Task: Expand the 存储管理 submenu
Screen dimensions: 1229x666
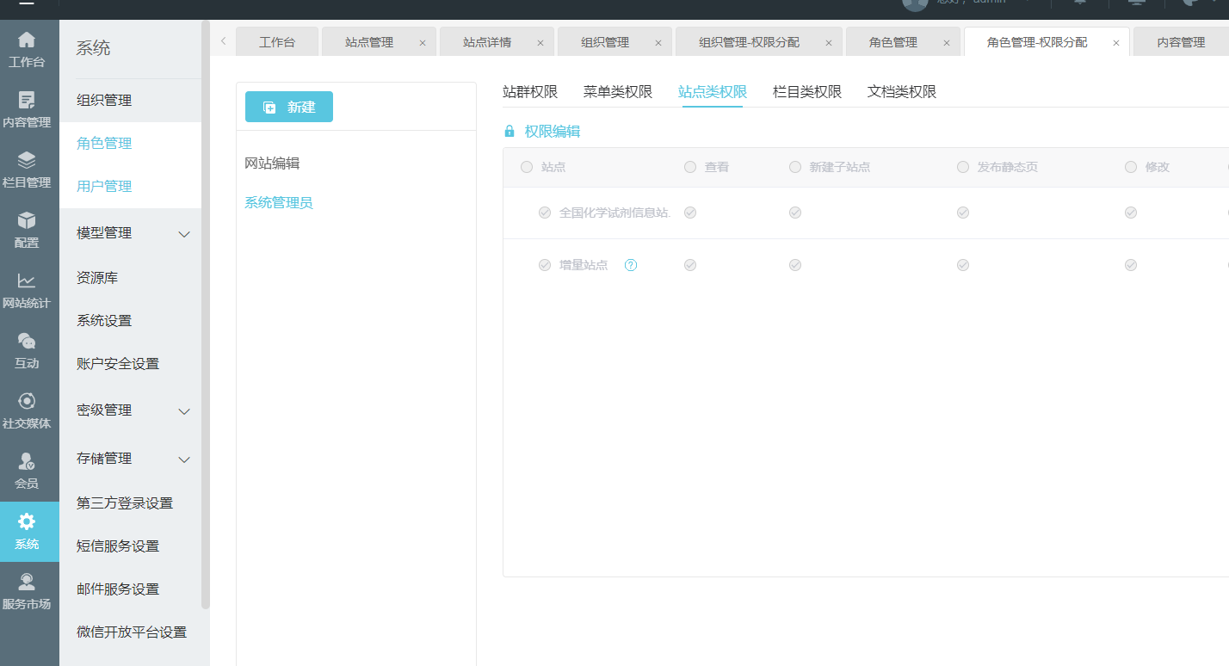Action: click(184, 459)
